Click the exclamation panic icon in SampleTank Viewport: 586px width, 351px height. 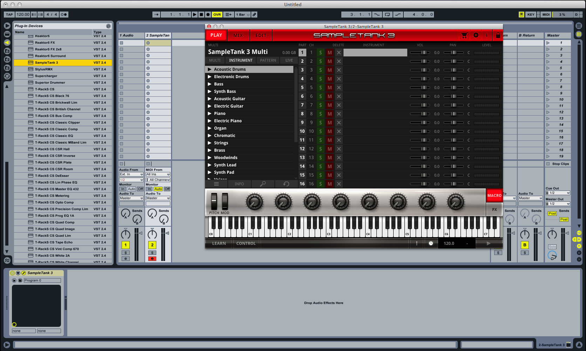click(x=417, y=243)
